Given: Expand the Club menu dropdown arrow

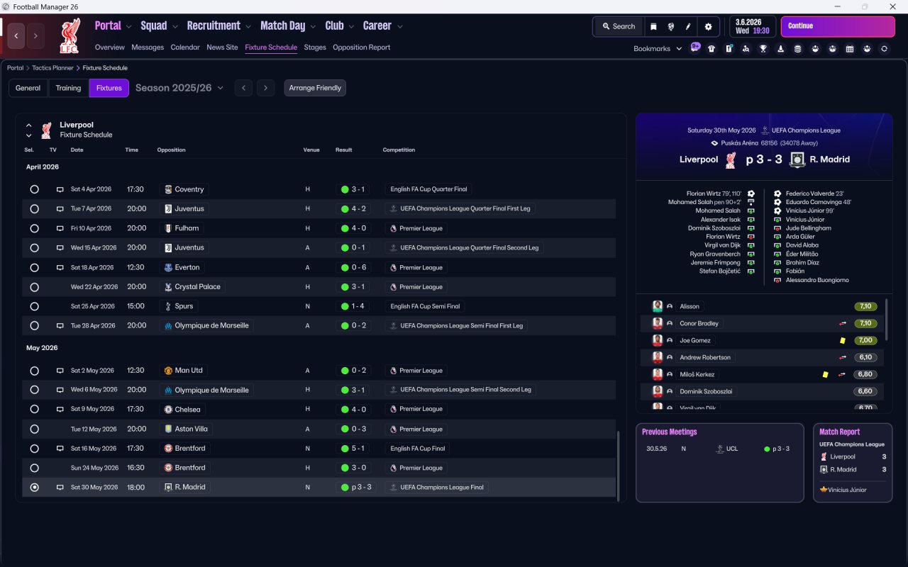Looking at the screenshot, I should 351,27.
